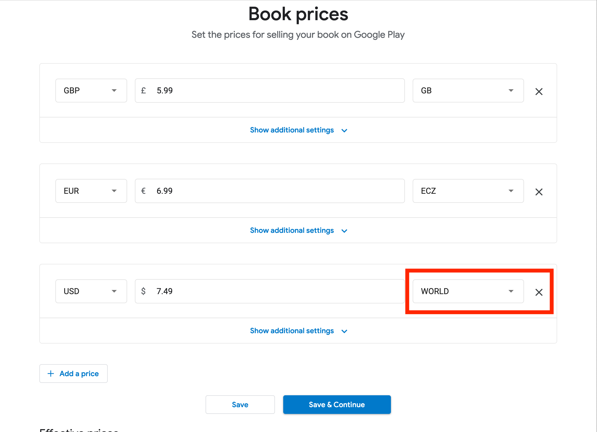Click Add a price link

79,373
